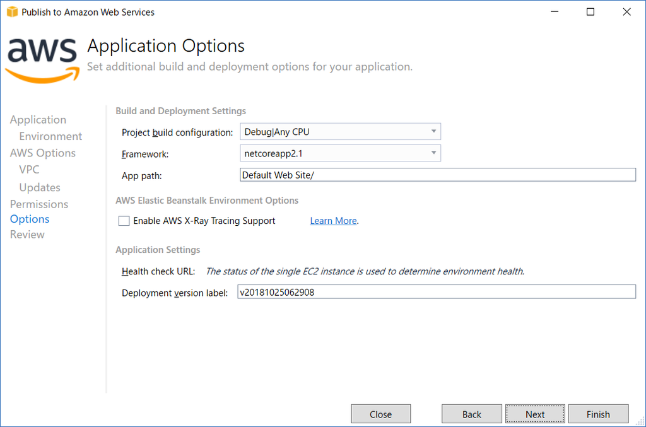The width and height of the screenshot is (646, 427).
Task: Open the Project build configuration dropdown
Action: point(340,132)
